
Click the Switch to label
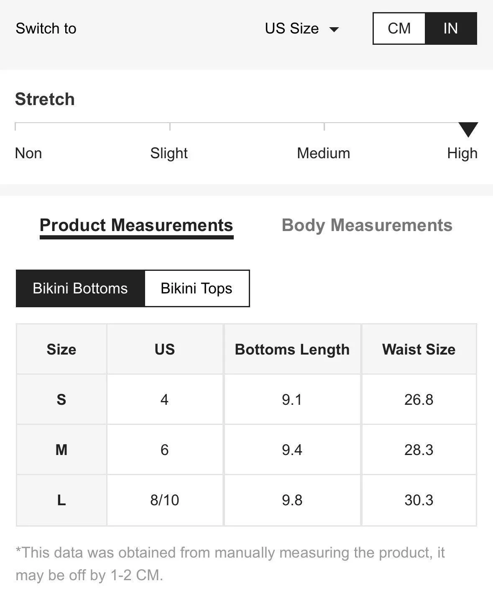[46, 28]
